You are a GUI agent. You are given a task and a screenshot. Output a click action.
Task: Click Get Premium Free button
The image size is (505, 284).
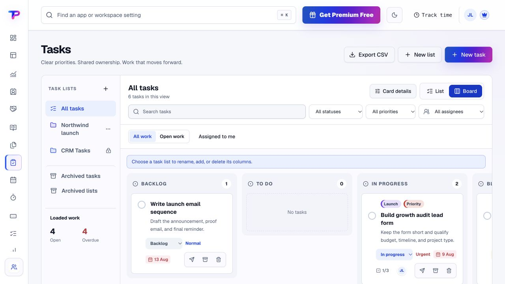(341, 15)
